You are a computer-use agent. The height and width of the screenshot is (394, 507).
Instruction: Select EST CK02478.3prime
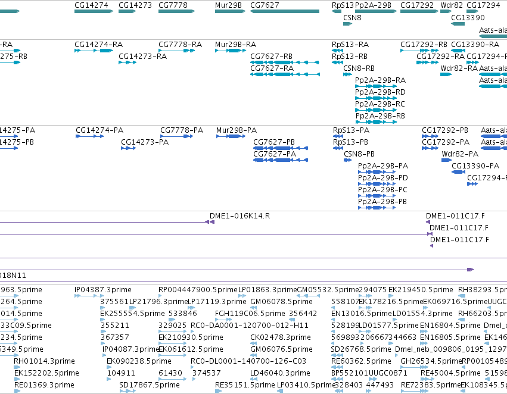tap(281, 337)
